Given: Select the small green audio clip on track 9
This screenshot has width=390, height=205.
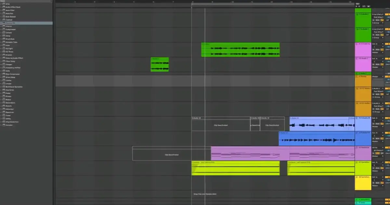Looking at the screenshot, I should click(160, 64).
